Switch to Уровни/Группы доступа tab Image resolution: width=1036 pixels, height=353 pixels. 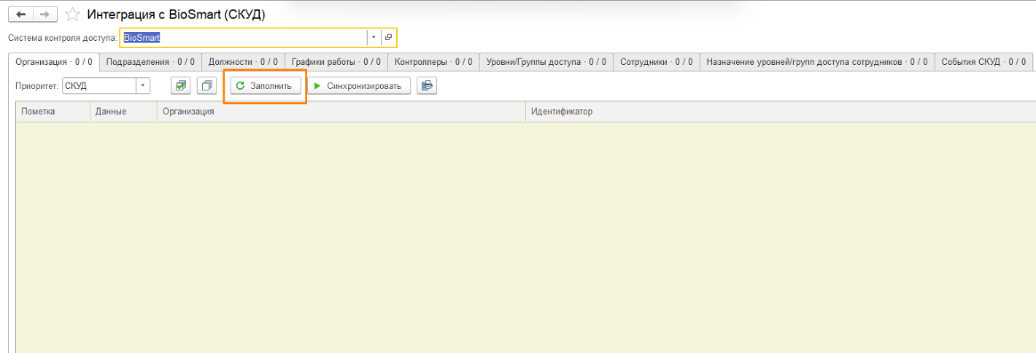click(x=546, y=62)
